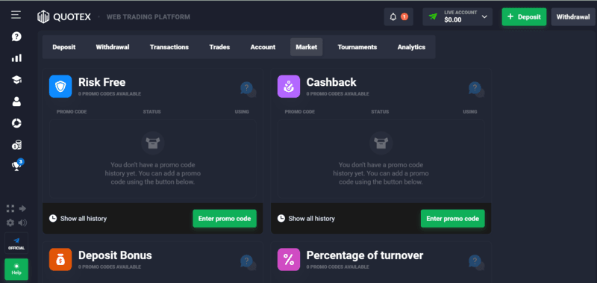Screen dimensions: 597x283
Task: Show all history for Risk Free
Action: click(x=78, y=219)
